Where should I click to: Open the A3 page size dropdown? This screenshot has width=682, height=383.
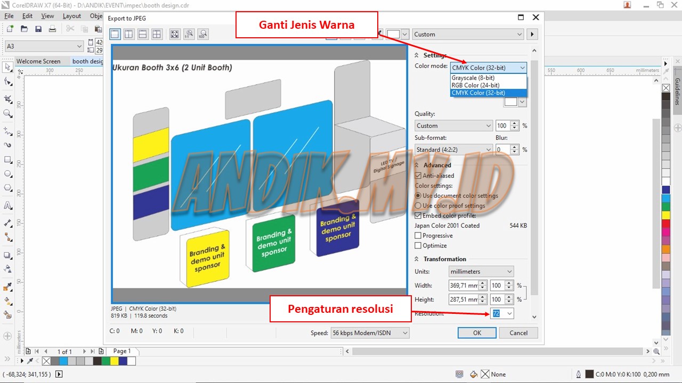pyautogui.click(x=44, y=46)
